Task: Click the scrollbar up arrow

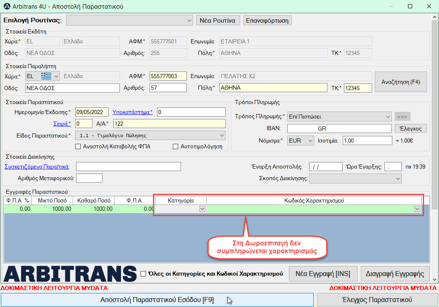Action: point(434,17)
